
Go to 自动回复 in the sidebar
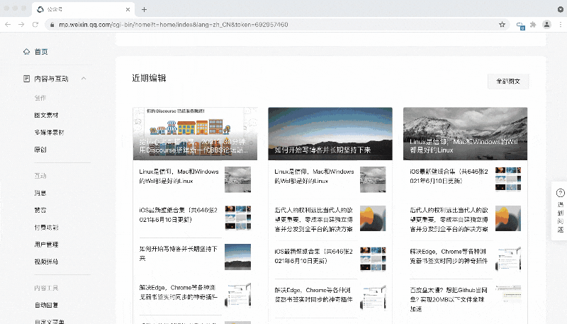[46, 305]
